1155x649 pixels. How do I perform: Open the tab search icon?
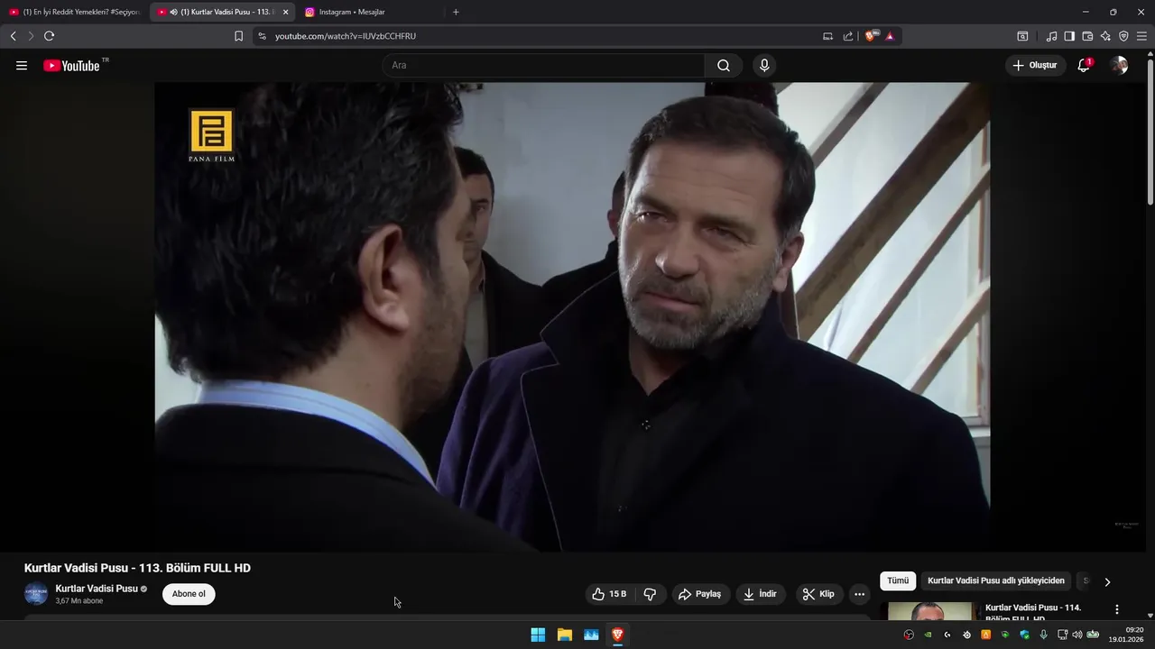[x=1022, y=36]
